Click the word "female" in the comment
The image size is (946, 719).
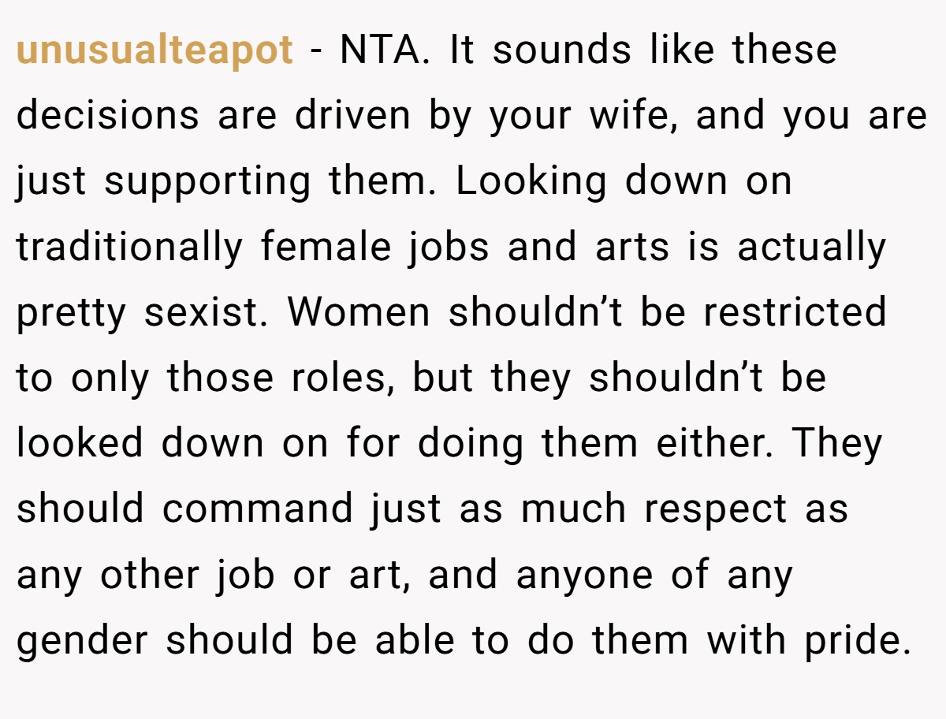point(326,247)
